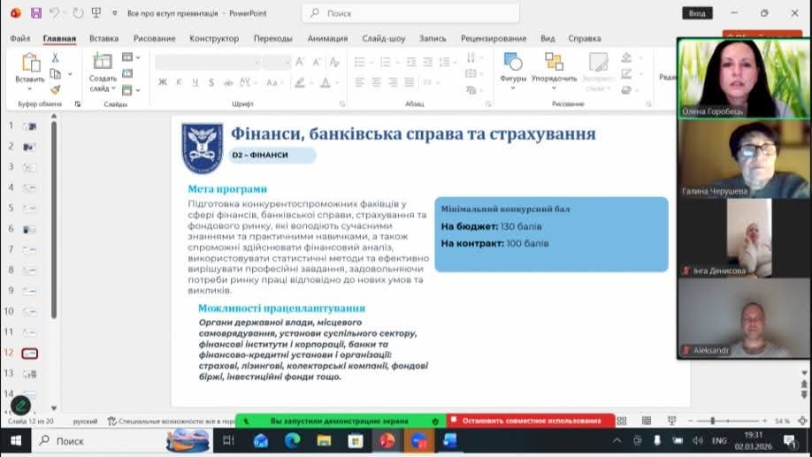Click the Поиск search field in title bar

click(410, 13)
